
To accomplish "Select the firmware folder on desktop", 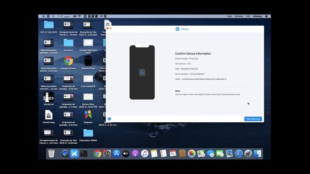I will (x=68, y=45).
